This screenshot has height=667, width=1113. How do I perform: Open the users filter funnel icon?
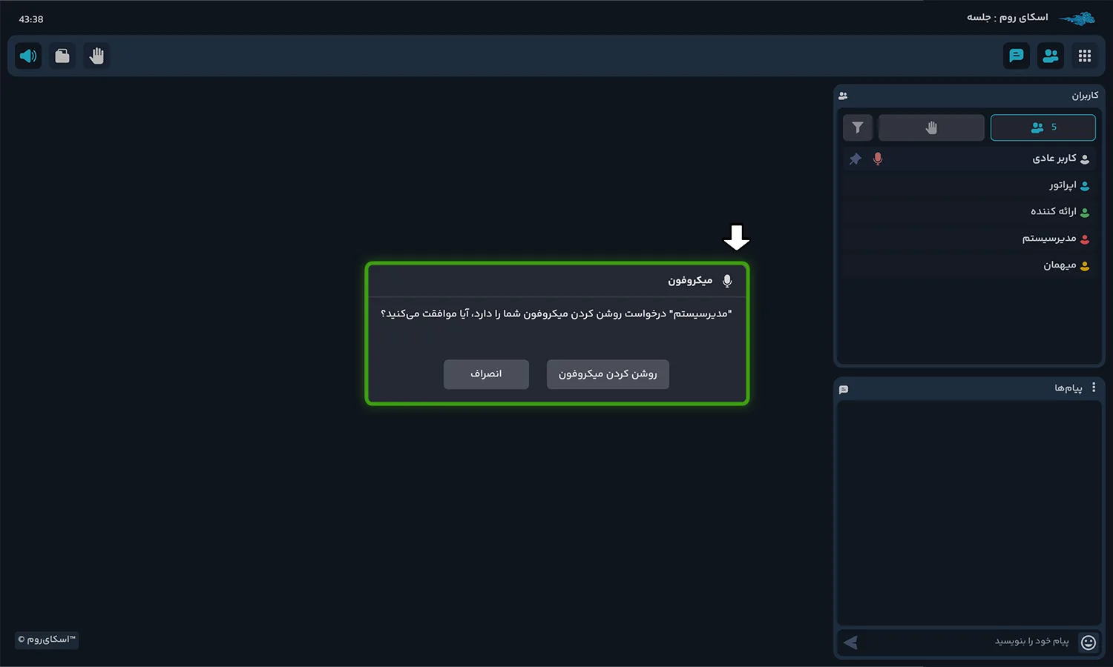click(858, 127)
